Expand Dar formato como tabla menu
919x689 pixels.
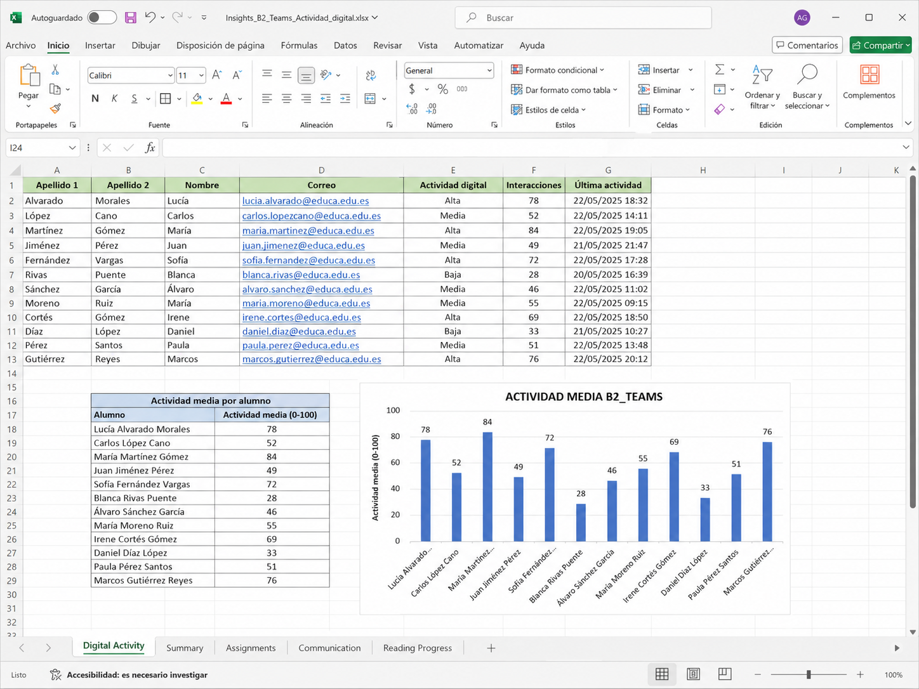pyautogui.click(x=564, y=90)
